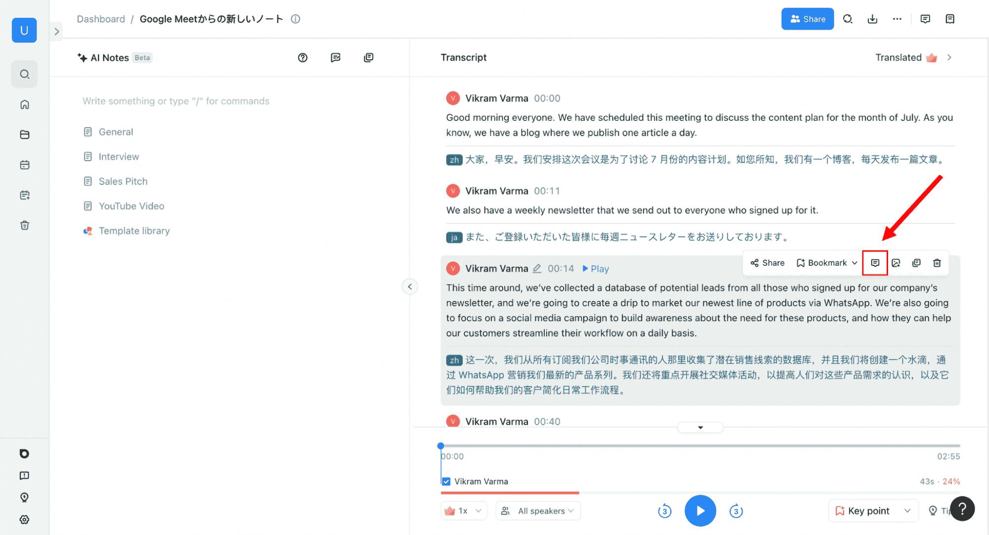
Task: Click the delete/trash icon on segment
Action: click(x=937, y=263)
